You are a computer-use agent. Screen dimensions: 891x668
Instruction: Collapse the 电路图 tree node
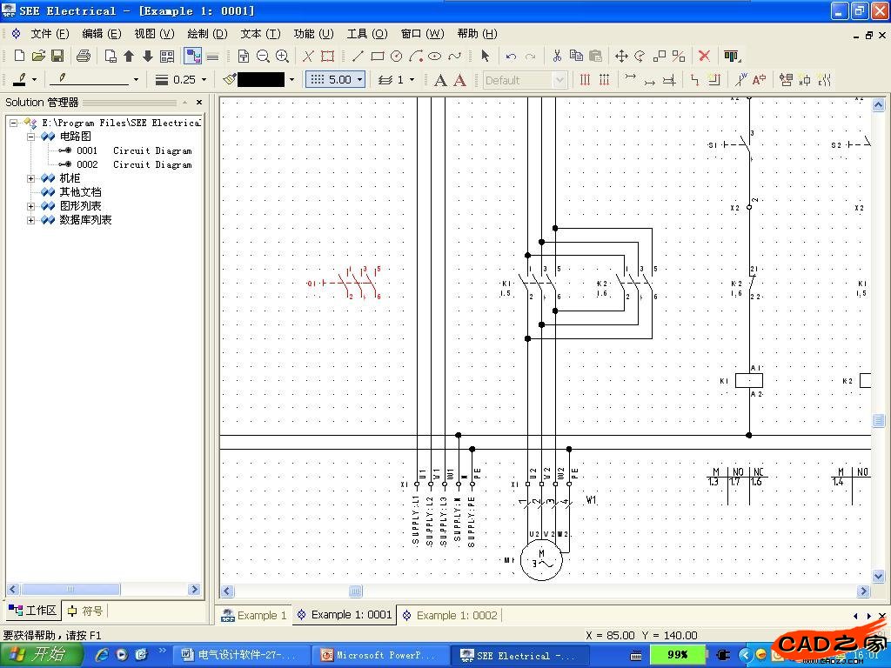click(x=31, y=137)
